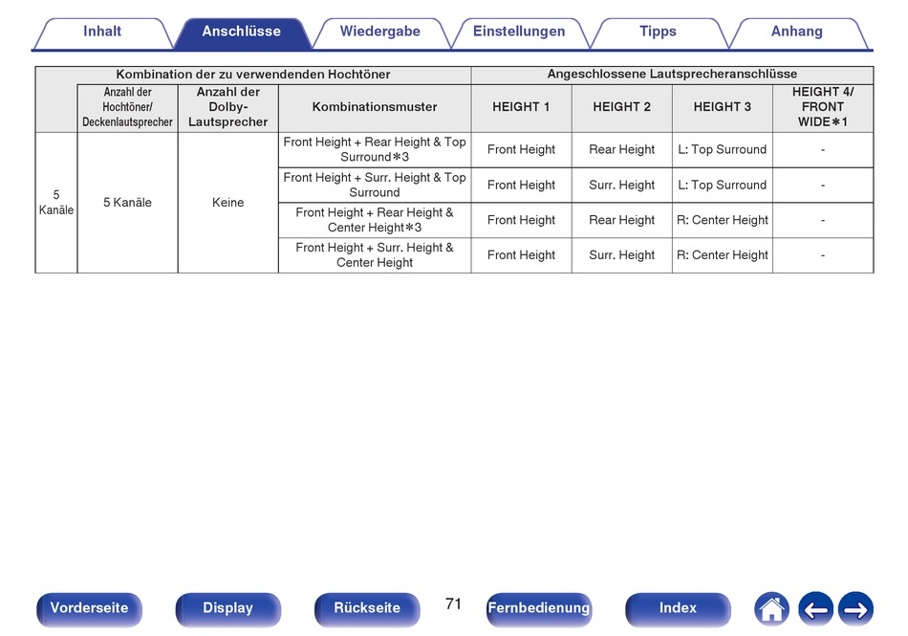908x636 pixels.
Task: Switch to the Wiedergabe tab
Action: pyautogui.click(x=379, y=33)
